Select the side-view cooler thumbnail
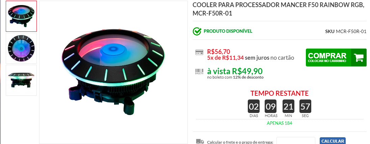Image resolution: width=370 pixels, height=144 pixels. click(x=21, y=80)
